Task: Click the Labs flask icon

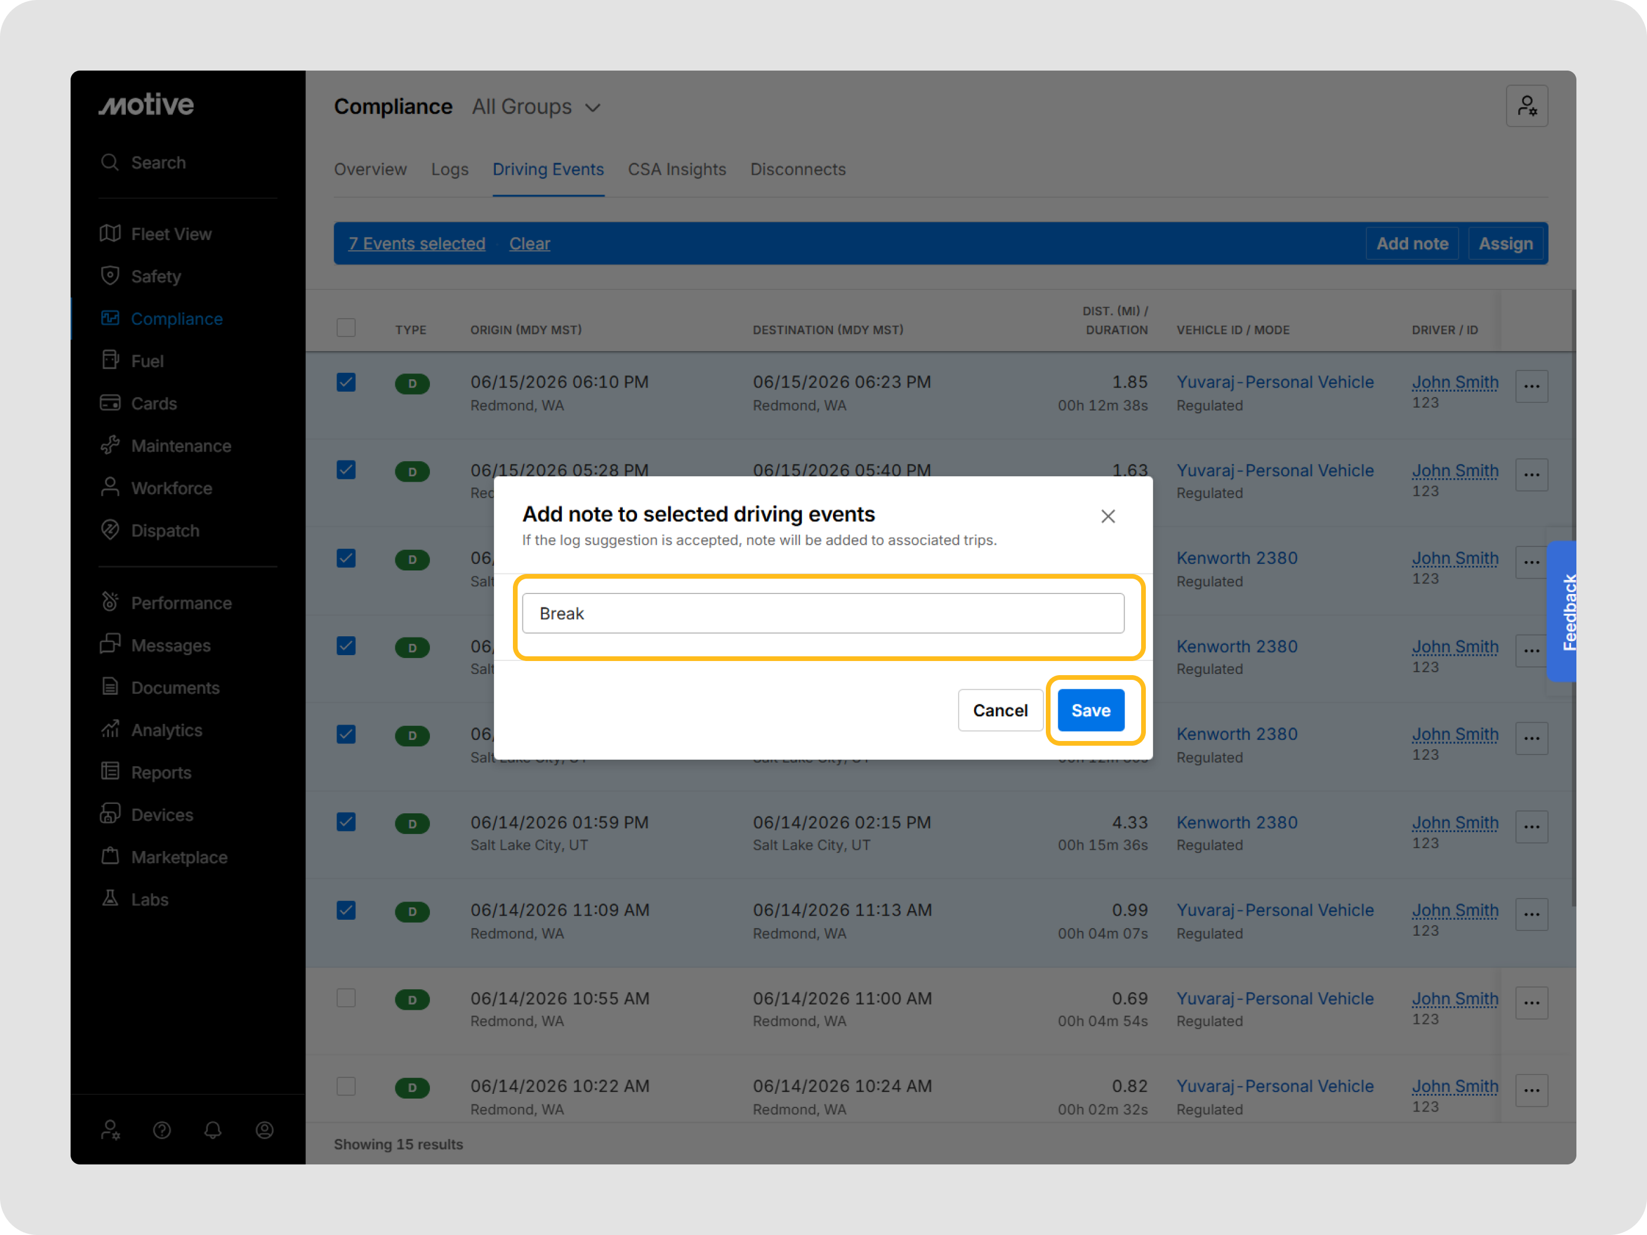Action: [110, 899]
